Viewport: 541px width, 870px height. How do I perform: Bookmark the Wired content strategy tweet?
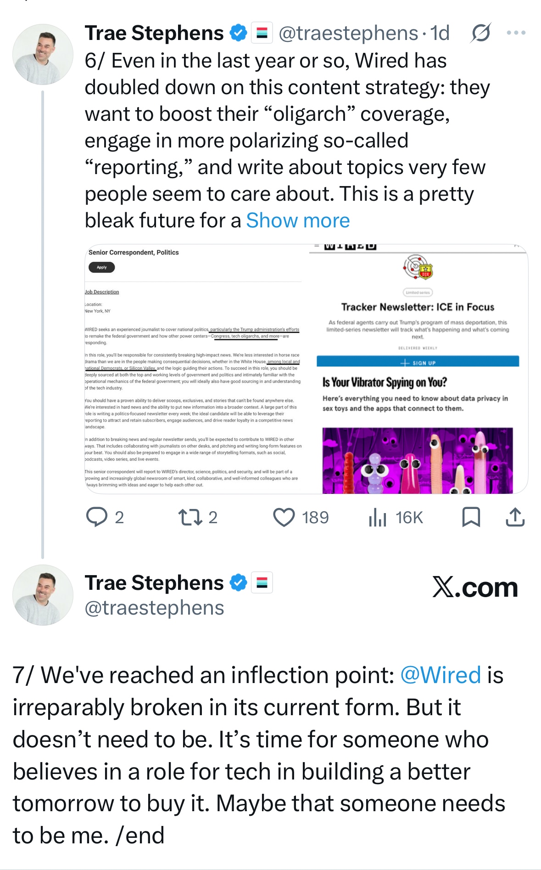pyautogui.click(x=471, y=517)
